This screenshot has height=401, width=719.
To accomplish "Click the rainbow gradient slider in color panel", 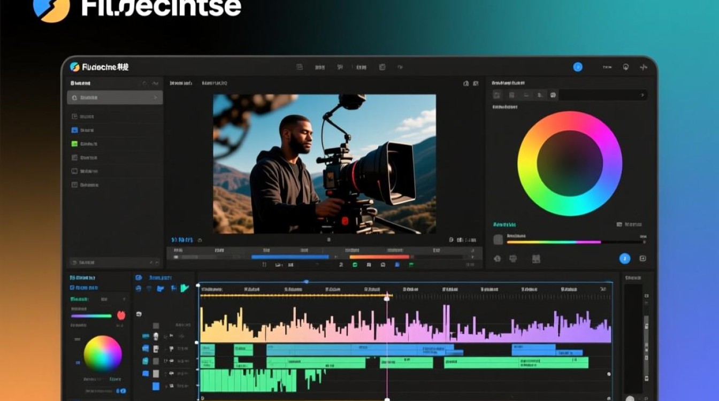I will [x=553, y=242].
